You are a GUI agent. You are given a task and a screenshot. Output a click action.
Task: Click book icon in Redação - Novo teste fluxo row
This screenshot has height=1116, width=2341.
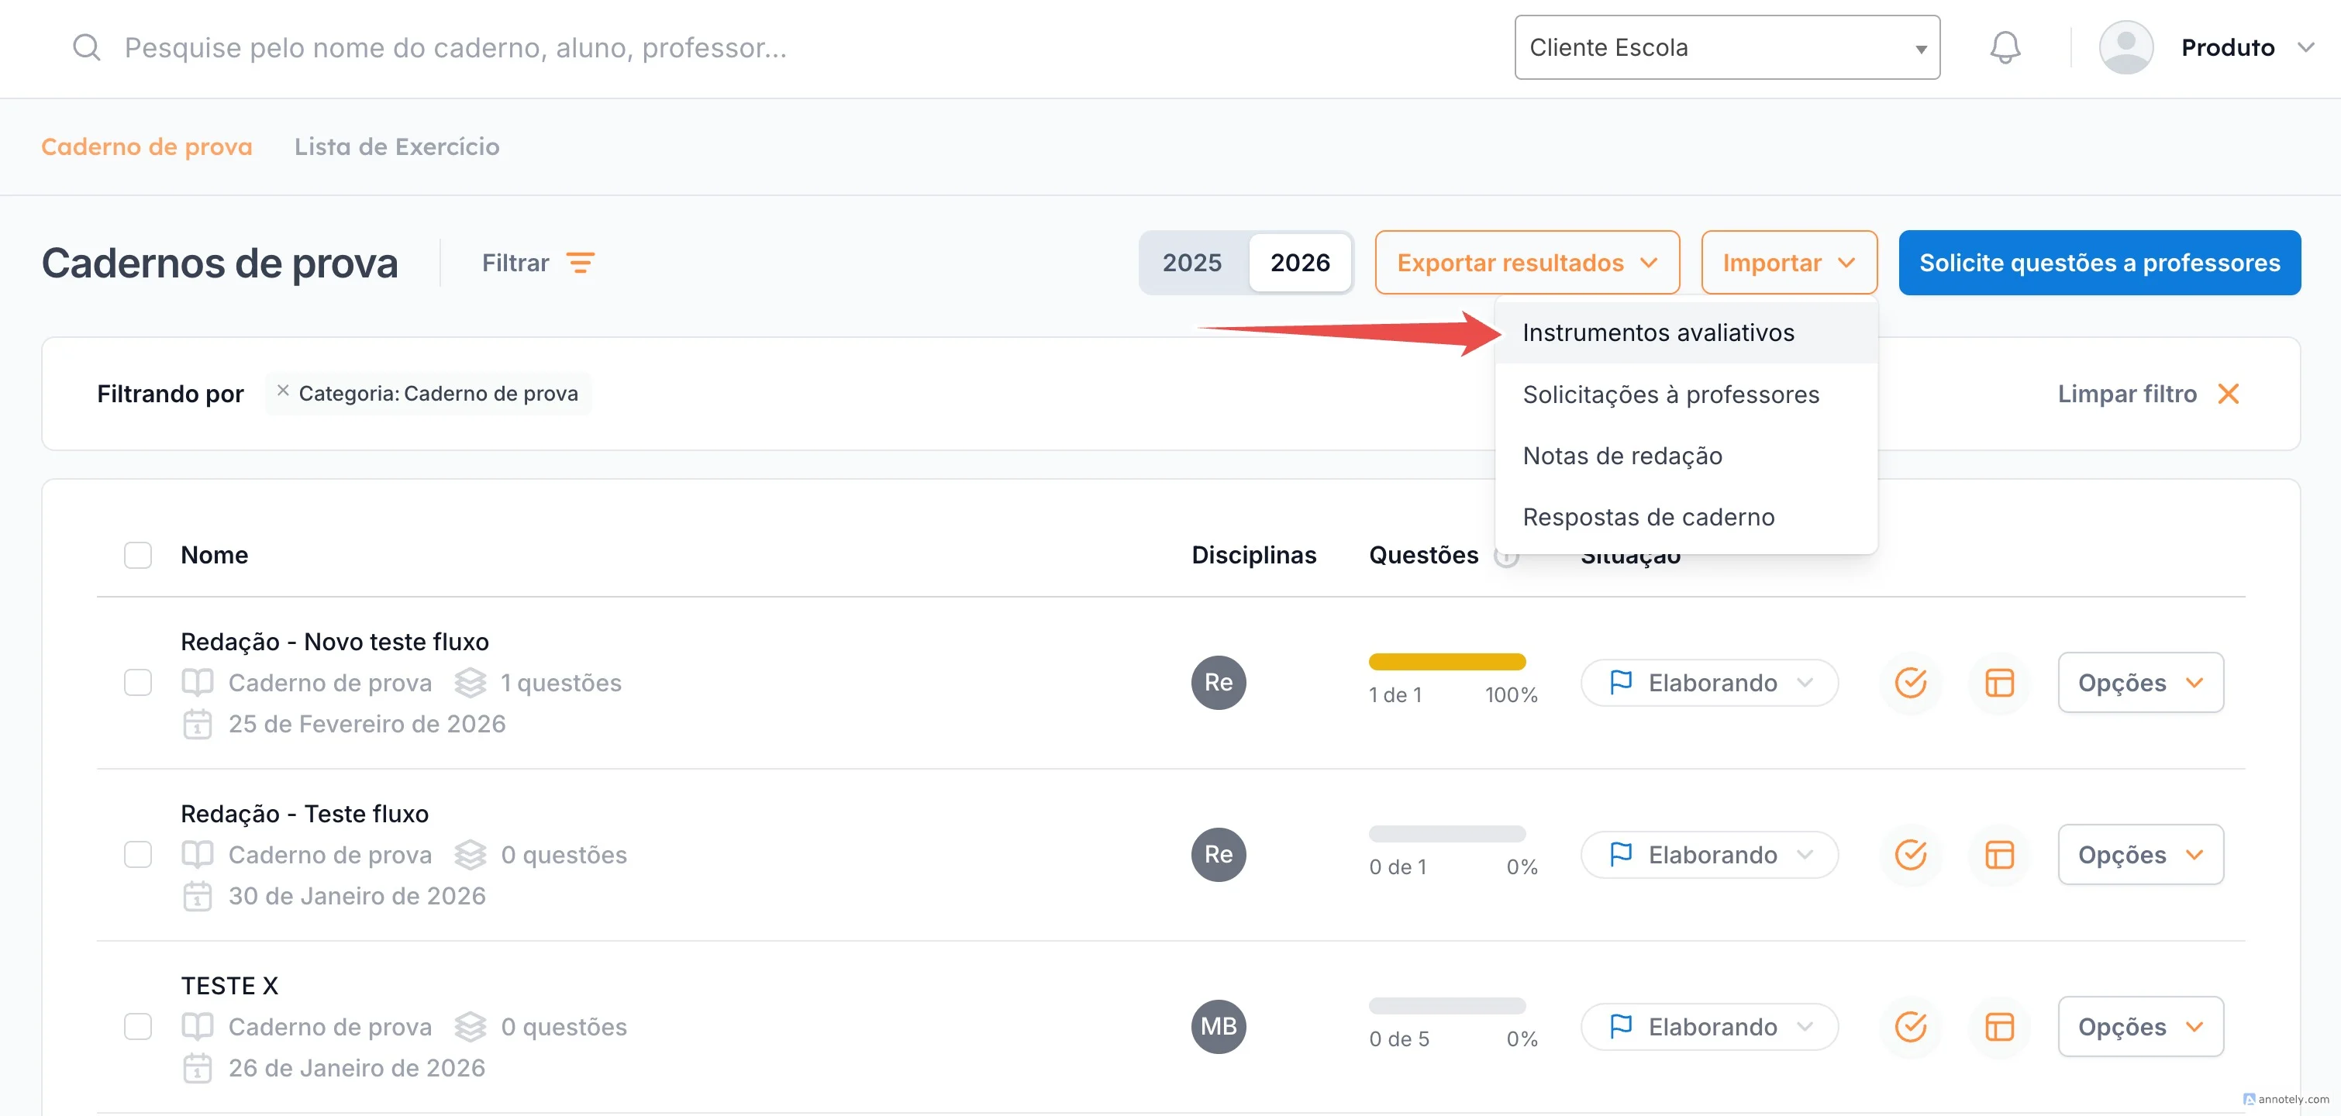tap(197, 683)
